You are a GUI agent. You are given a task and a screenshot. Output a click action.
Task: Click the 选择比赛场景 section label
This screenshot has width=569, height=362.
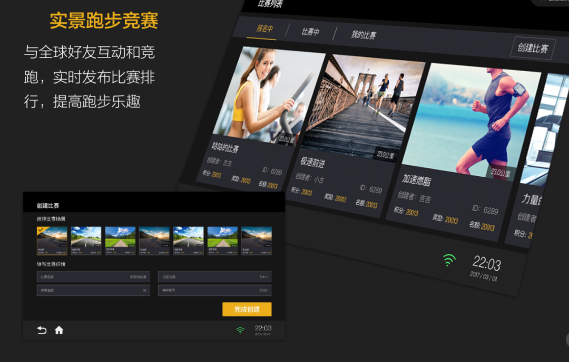51,219
